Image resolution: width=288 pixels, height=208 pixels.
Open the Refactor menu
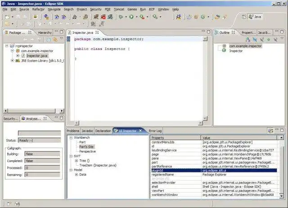pos(38,9)
